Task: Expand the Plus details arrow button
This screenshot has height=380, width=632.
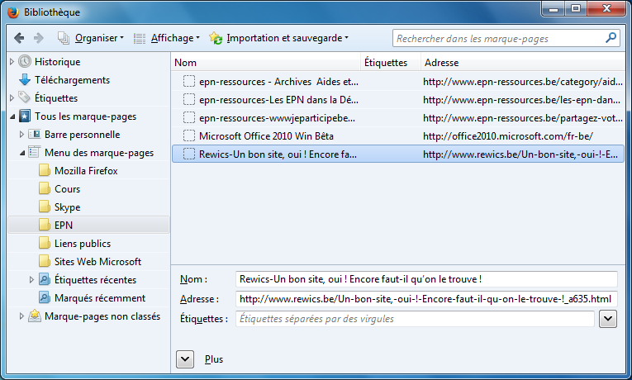Action: [185, 359]
